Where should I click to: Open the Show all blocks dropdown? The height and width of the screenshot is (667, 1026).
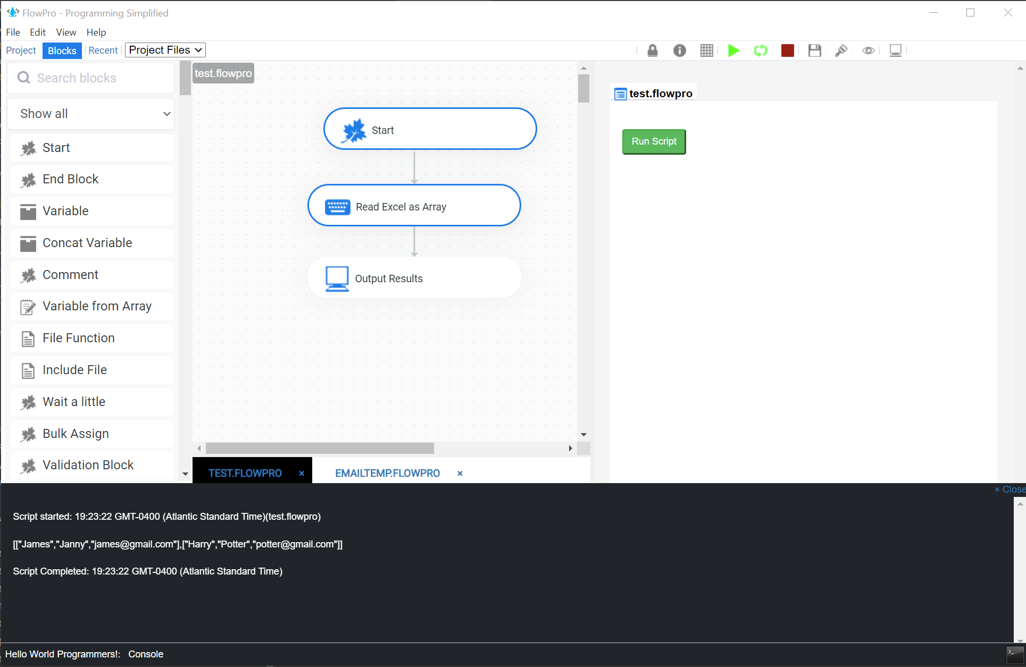click(x=90, y=113)
